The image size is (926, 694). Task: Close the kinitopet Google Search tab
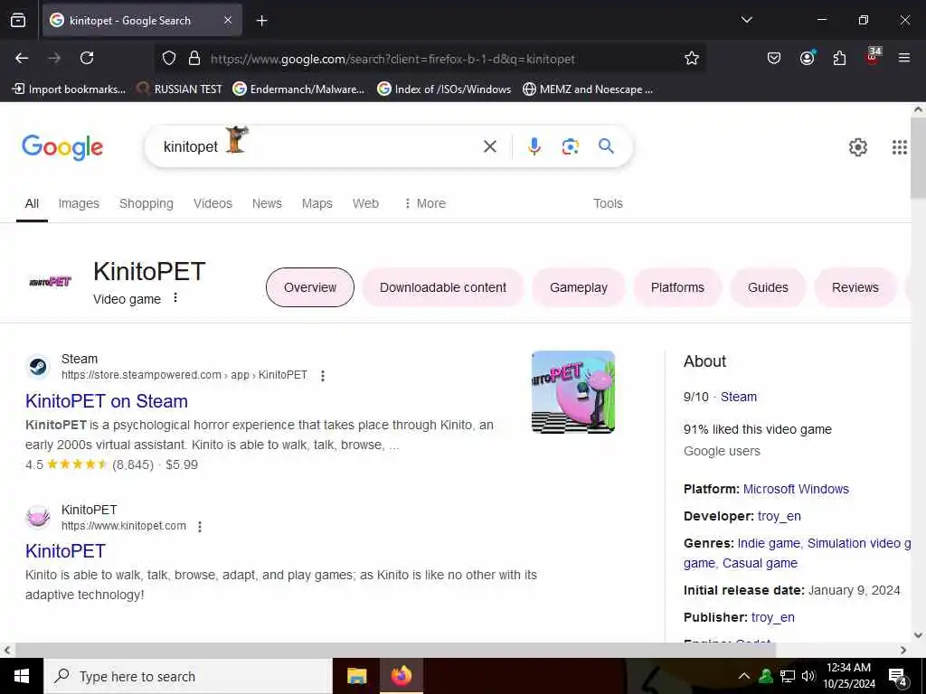tap(228, 20)
